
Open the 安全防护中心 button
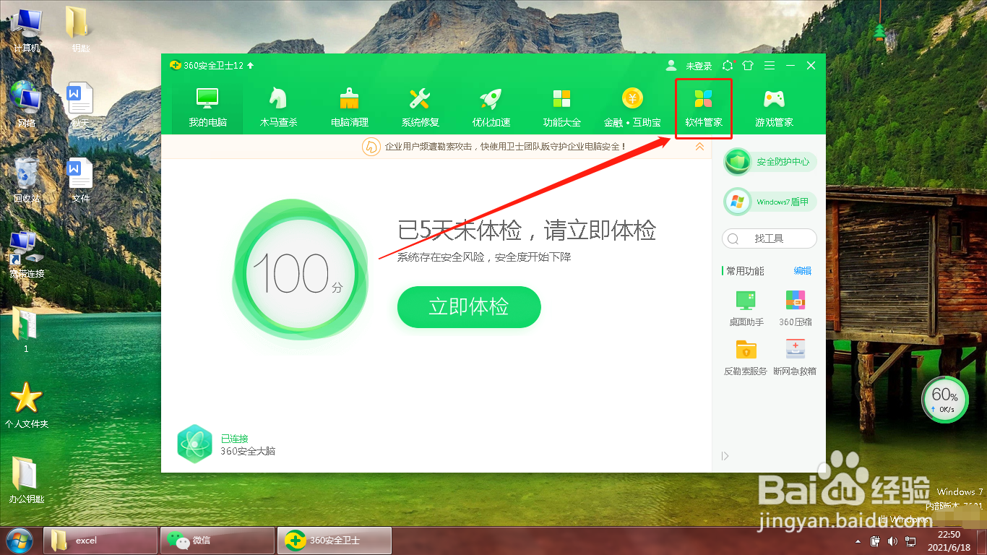tap(770, 162)
